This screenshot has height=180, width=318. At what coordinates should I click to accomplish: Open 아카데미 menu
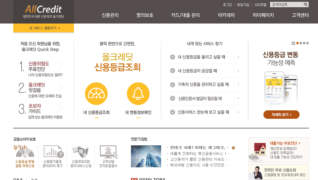(226, 15)
